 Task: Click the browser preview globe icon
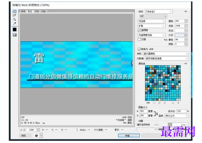pyautogui.click(x=36, y=135)
